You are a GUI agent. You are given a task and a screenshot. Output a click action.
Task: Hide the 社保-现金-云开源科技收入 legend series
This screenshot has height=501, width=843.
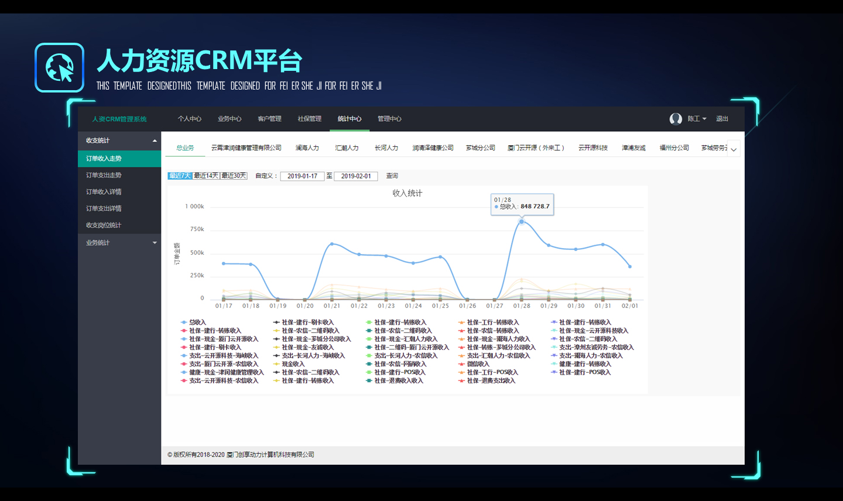[x=589, y=331]
